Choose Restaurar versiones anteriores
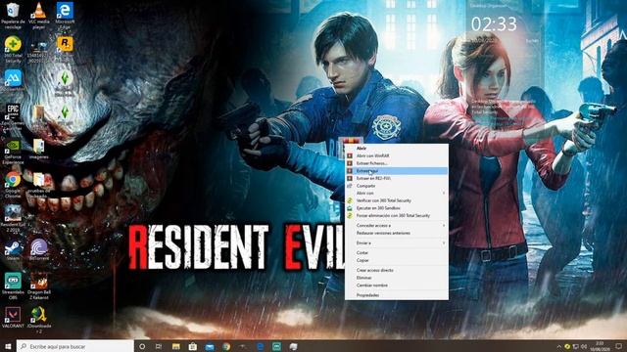The image size is (627, 352). [x=396, y=233]
